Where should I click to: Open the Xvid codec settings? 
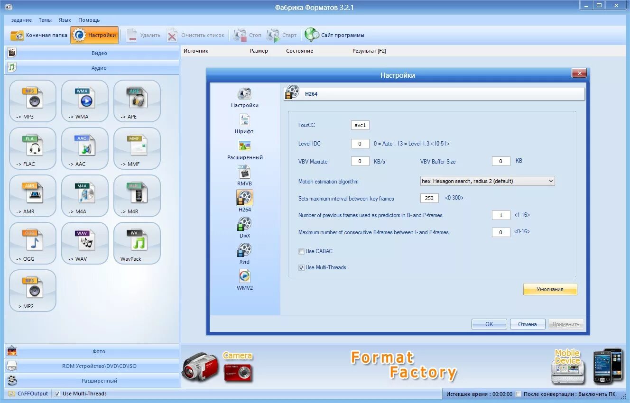pos(245,254)
